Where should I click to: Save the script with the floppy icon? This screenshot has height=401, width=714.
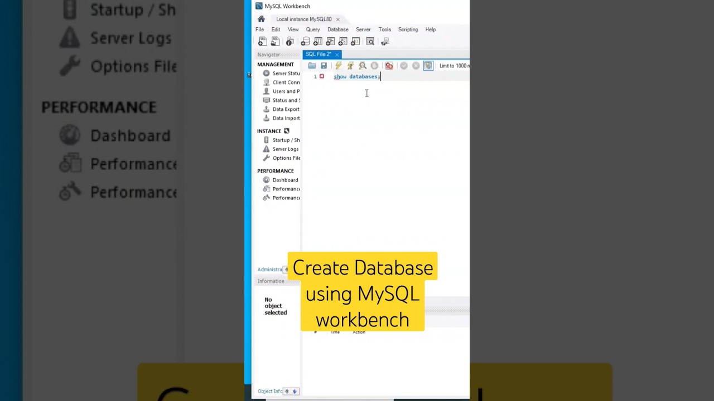click(x=324, y=66)
